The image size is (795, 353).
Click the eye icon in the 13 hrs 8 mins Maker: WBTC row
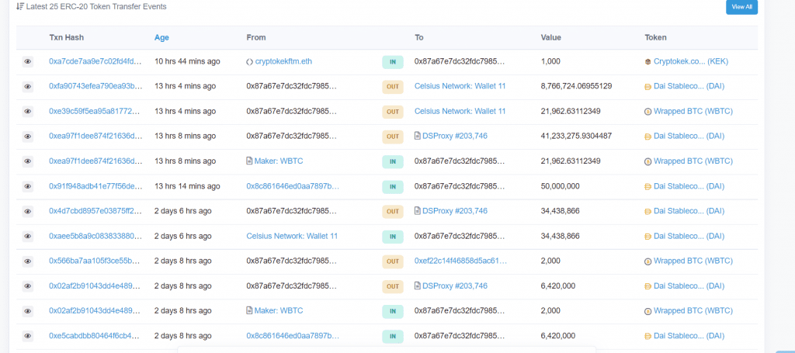(28, 161)
